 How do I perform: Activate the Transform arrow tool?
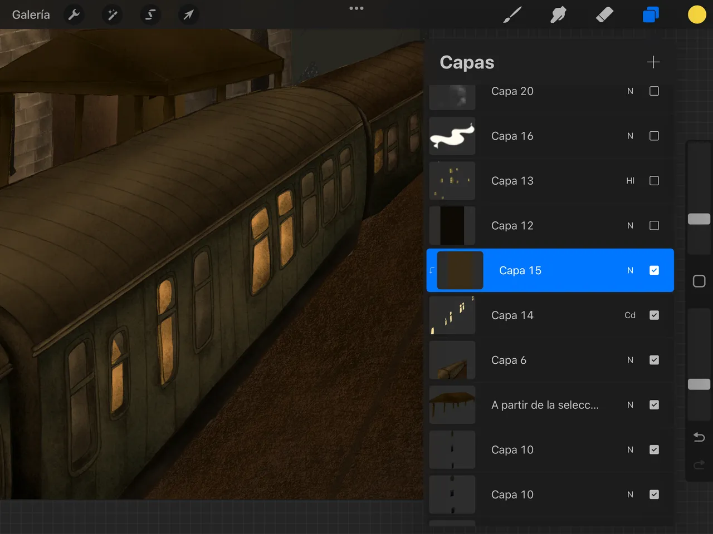(188, 15)
